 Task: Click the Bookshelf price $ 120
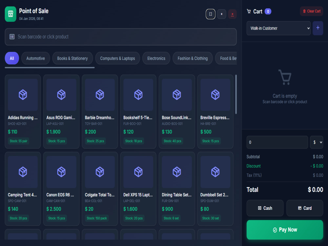129,132
